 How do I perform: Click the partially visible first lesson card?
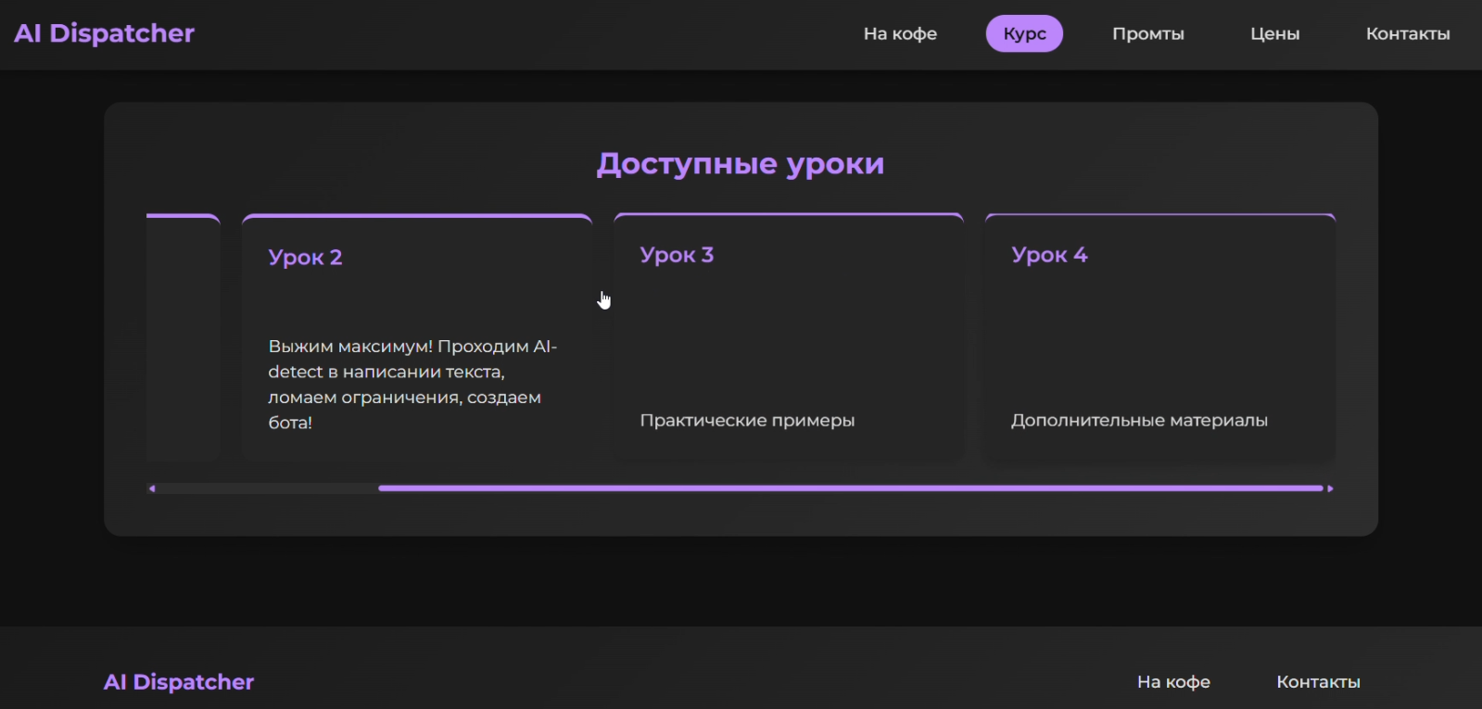tap(184, 338)
